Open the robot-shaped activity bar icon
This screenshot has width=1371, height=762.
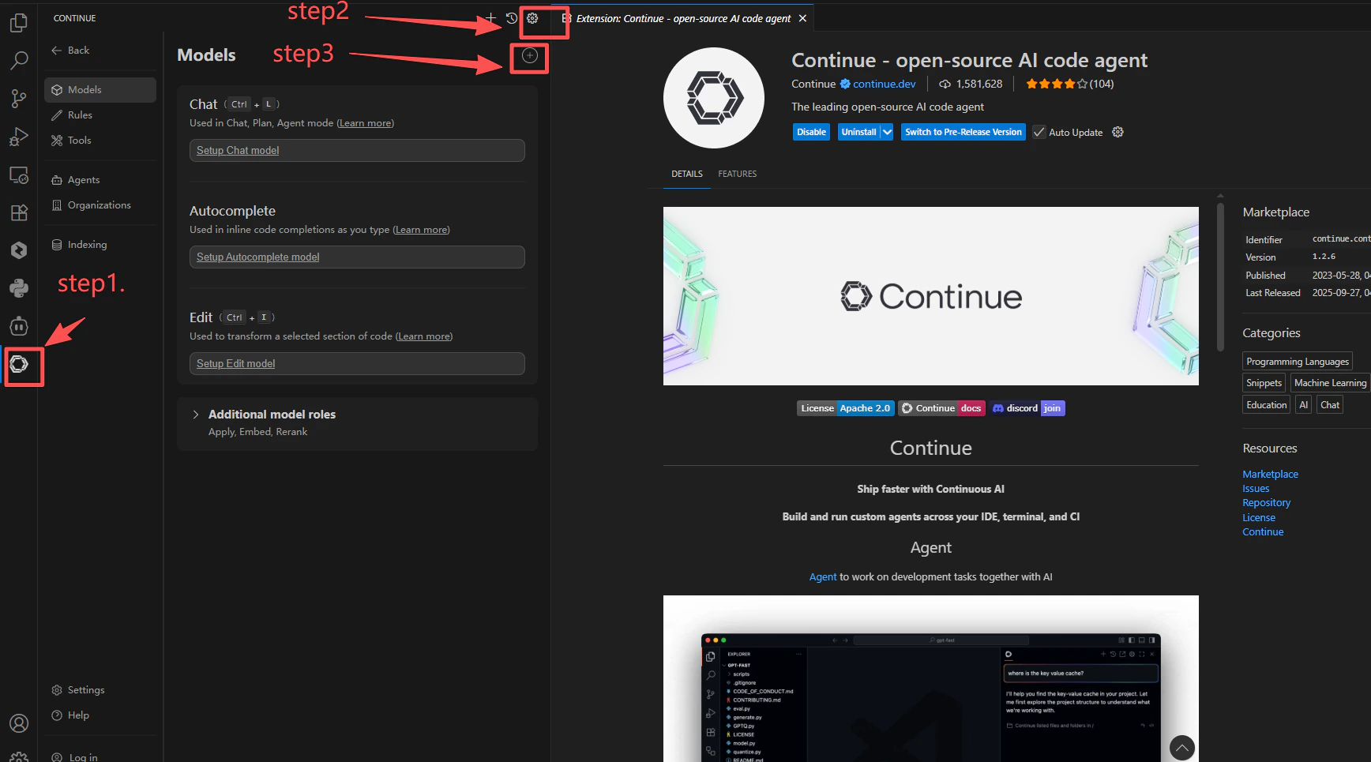[19, 326]
